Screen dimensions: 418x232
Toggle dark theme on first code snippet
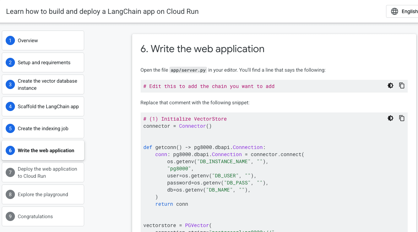[x=390, y=85]
